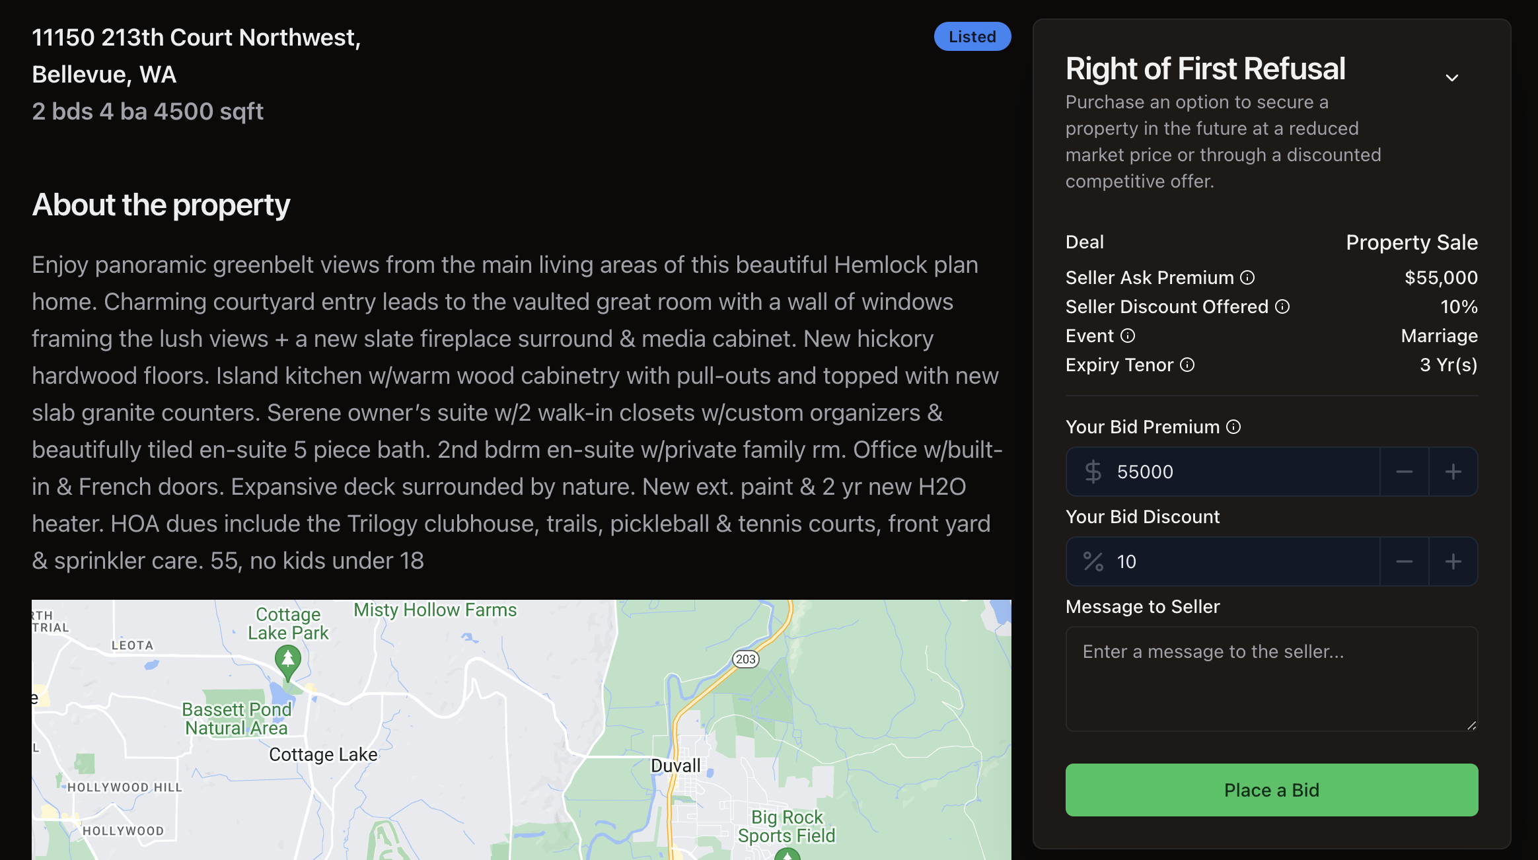Screen dimensions: 1538x860
Task: Click info icon beside Expiry Tenor
Action: coord(1187,365)
